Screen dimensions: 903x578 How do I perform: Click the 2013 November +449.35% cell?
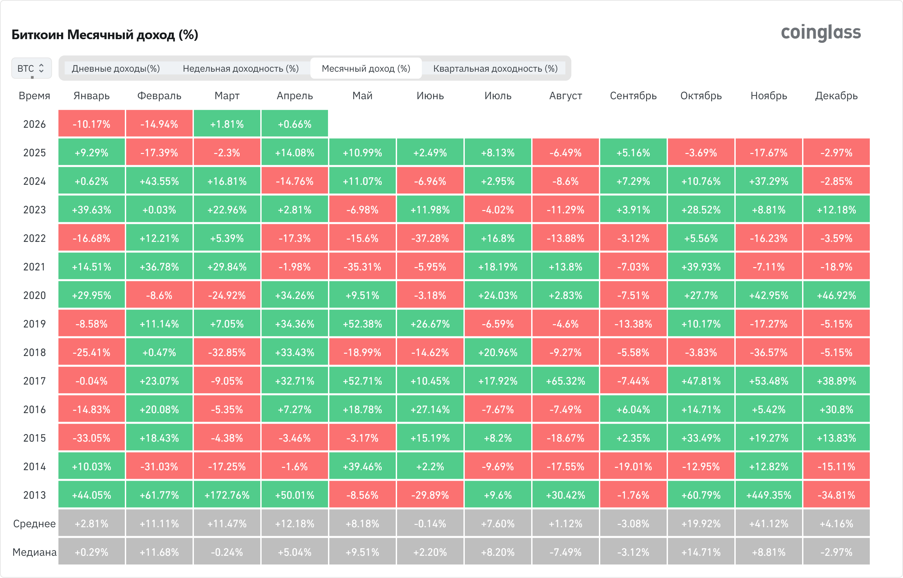(x=768, y=495)
